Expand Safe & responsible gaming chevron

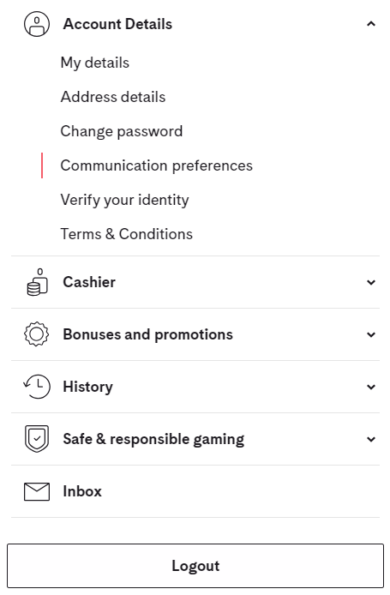tap(371, 440)
